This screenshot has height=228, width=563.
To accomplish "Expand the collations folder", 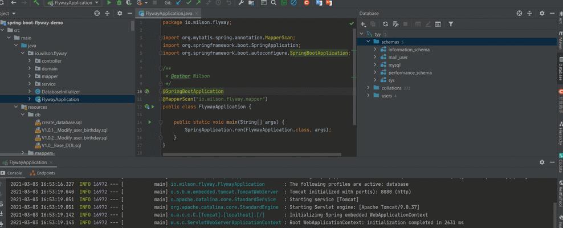I will tap(368, 88).
